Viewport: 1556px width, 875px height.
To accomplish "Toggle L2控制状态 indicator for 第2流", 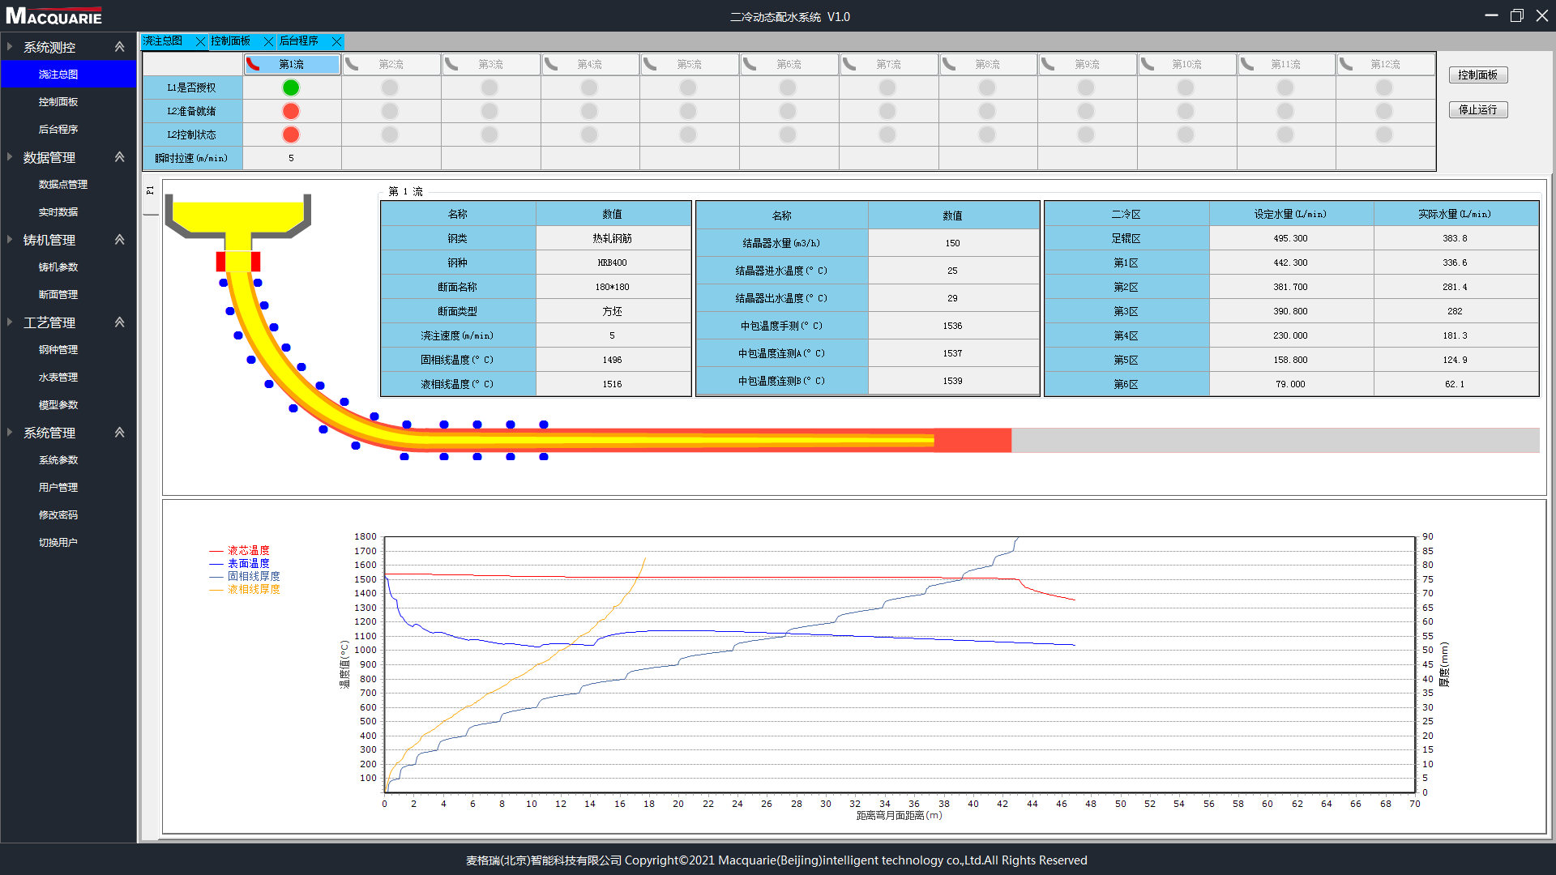I will pos(390,134).
